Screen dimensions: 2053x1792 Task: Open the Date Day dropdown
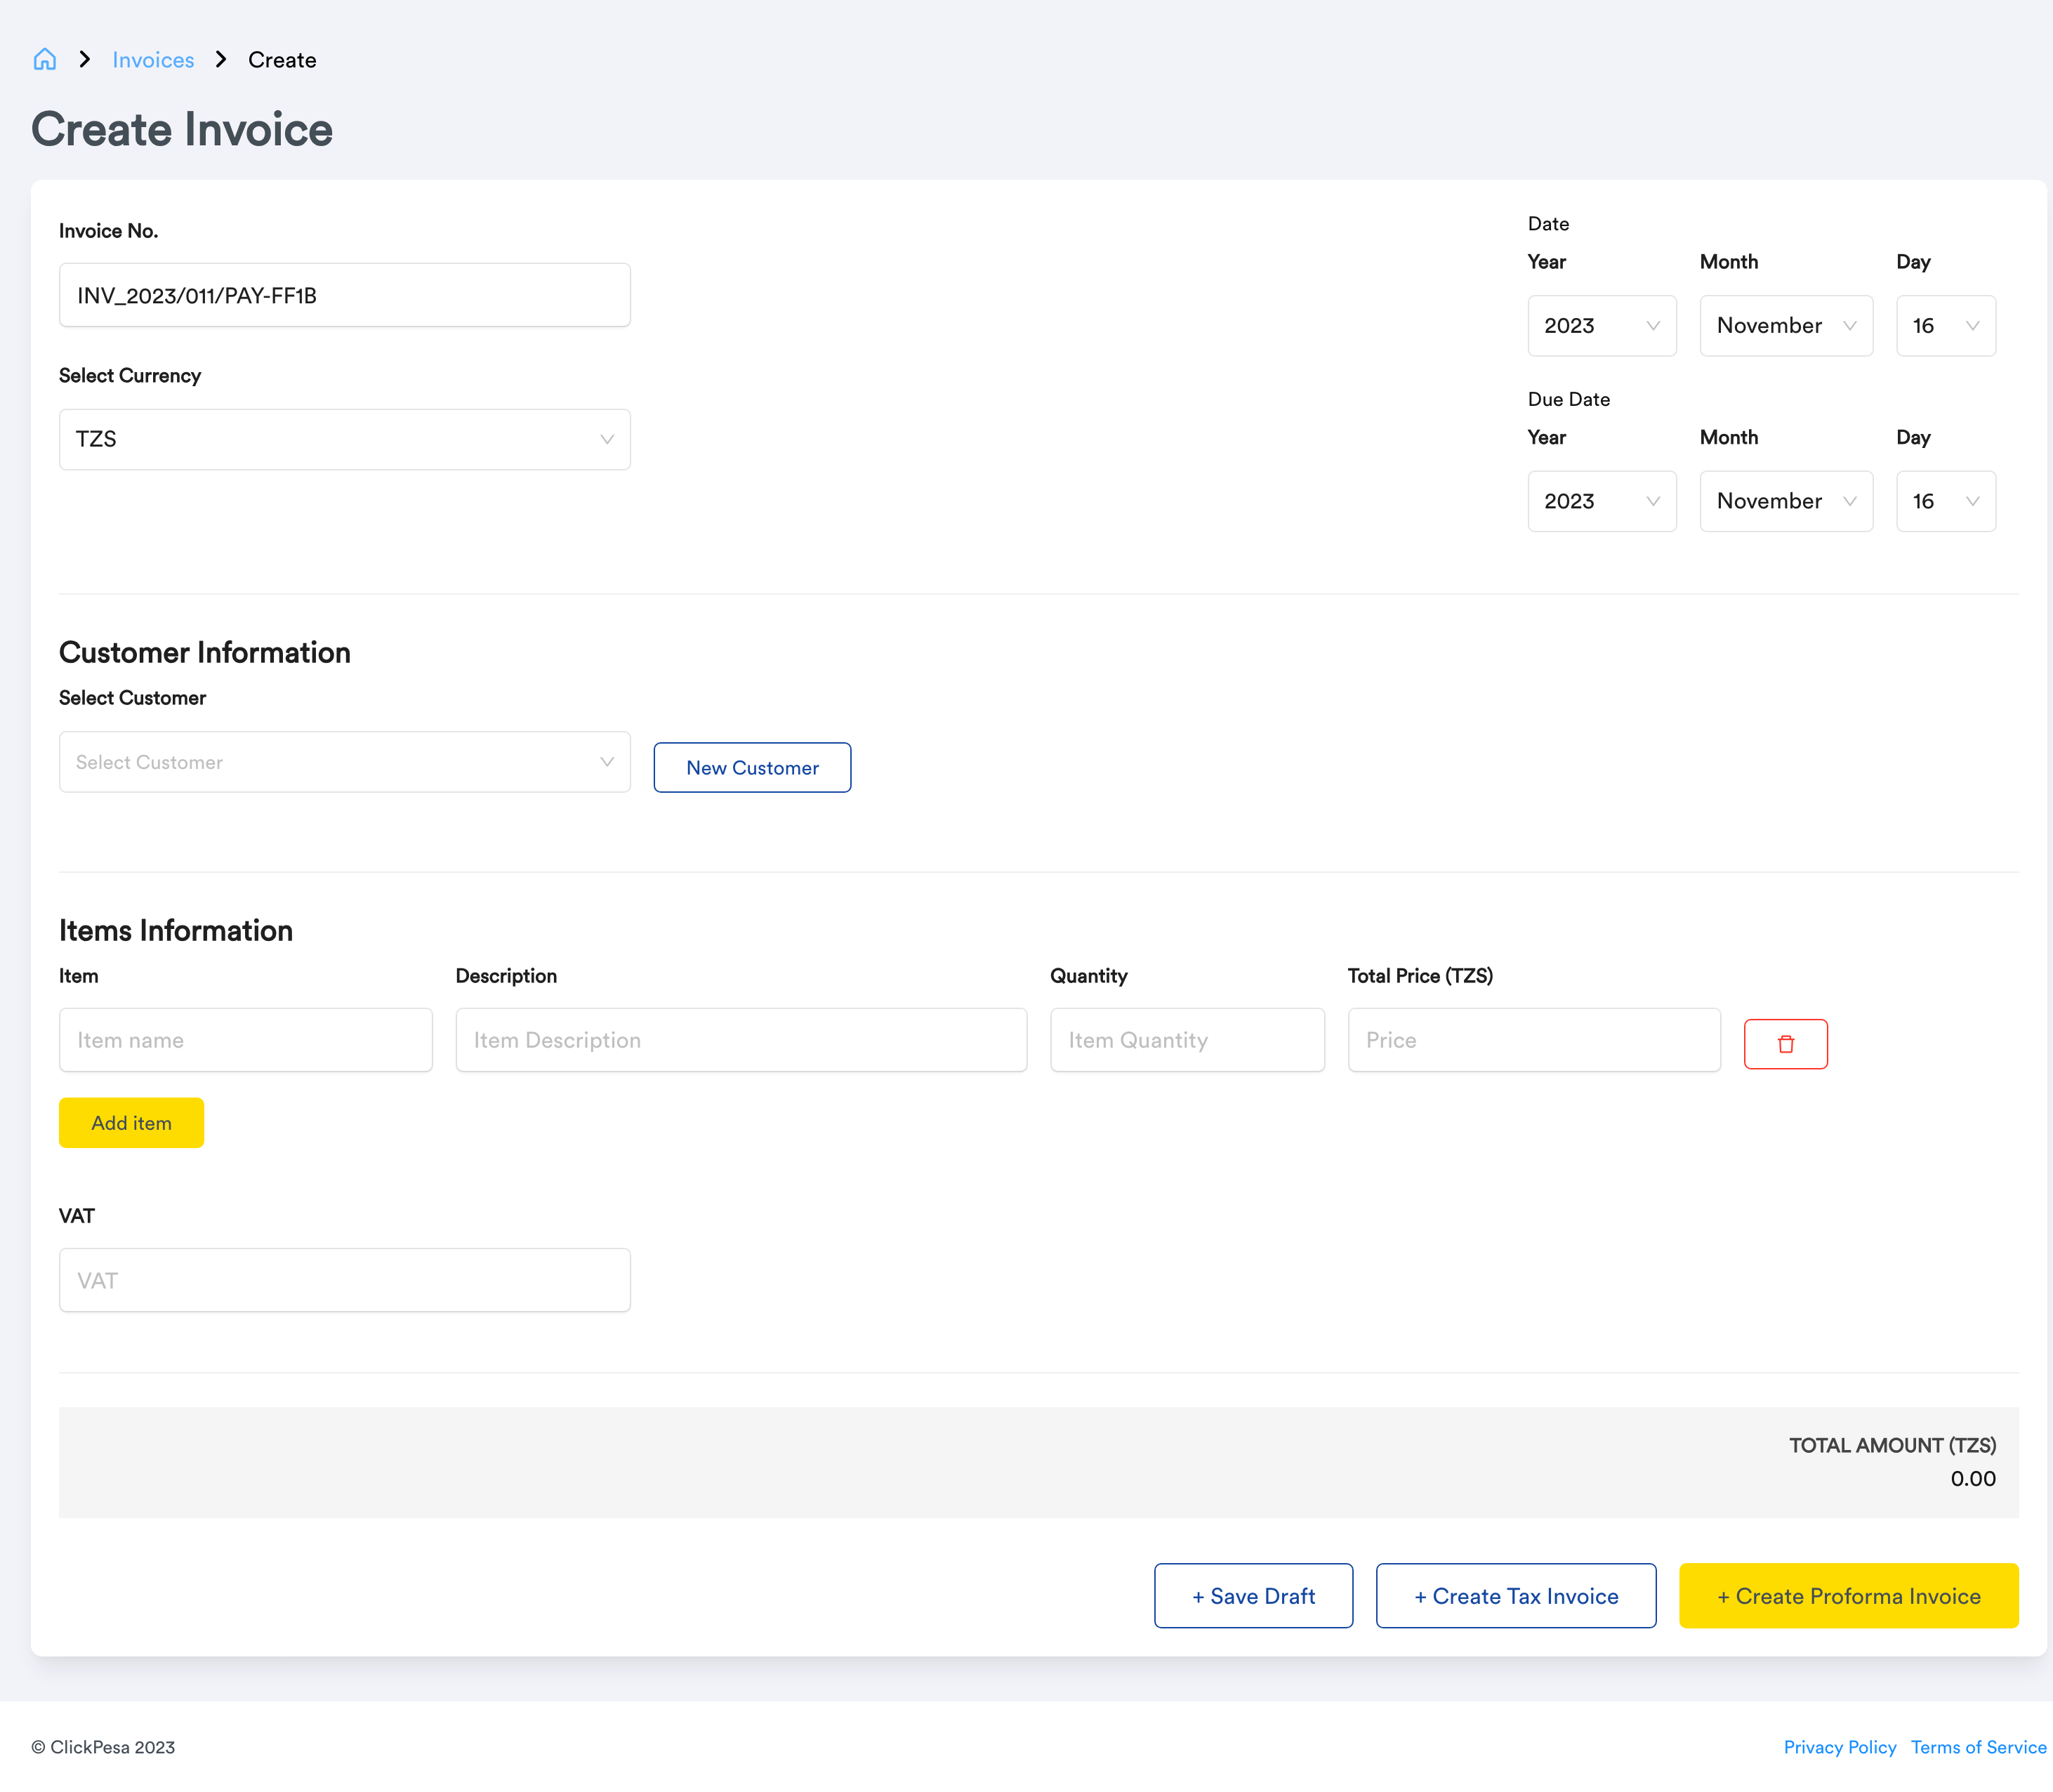(x=1945, y=325)
